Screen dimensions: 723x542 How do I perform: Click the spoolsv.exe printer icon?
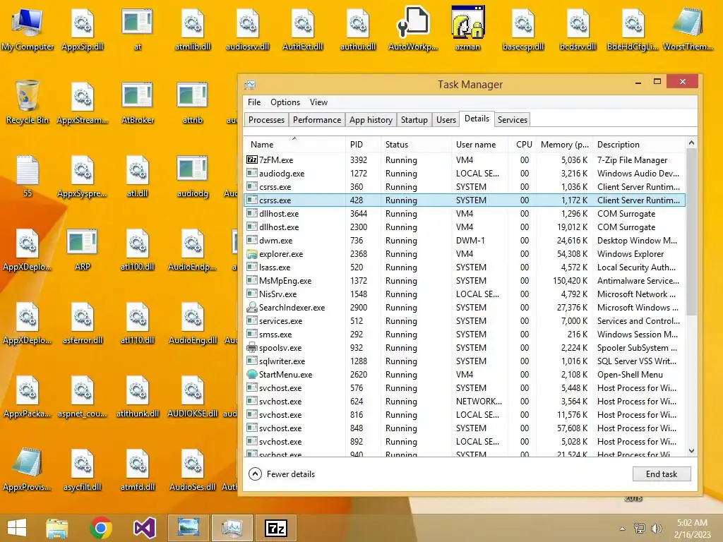click(252, 347)
